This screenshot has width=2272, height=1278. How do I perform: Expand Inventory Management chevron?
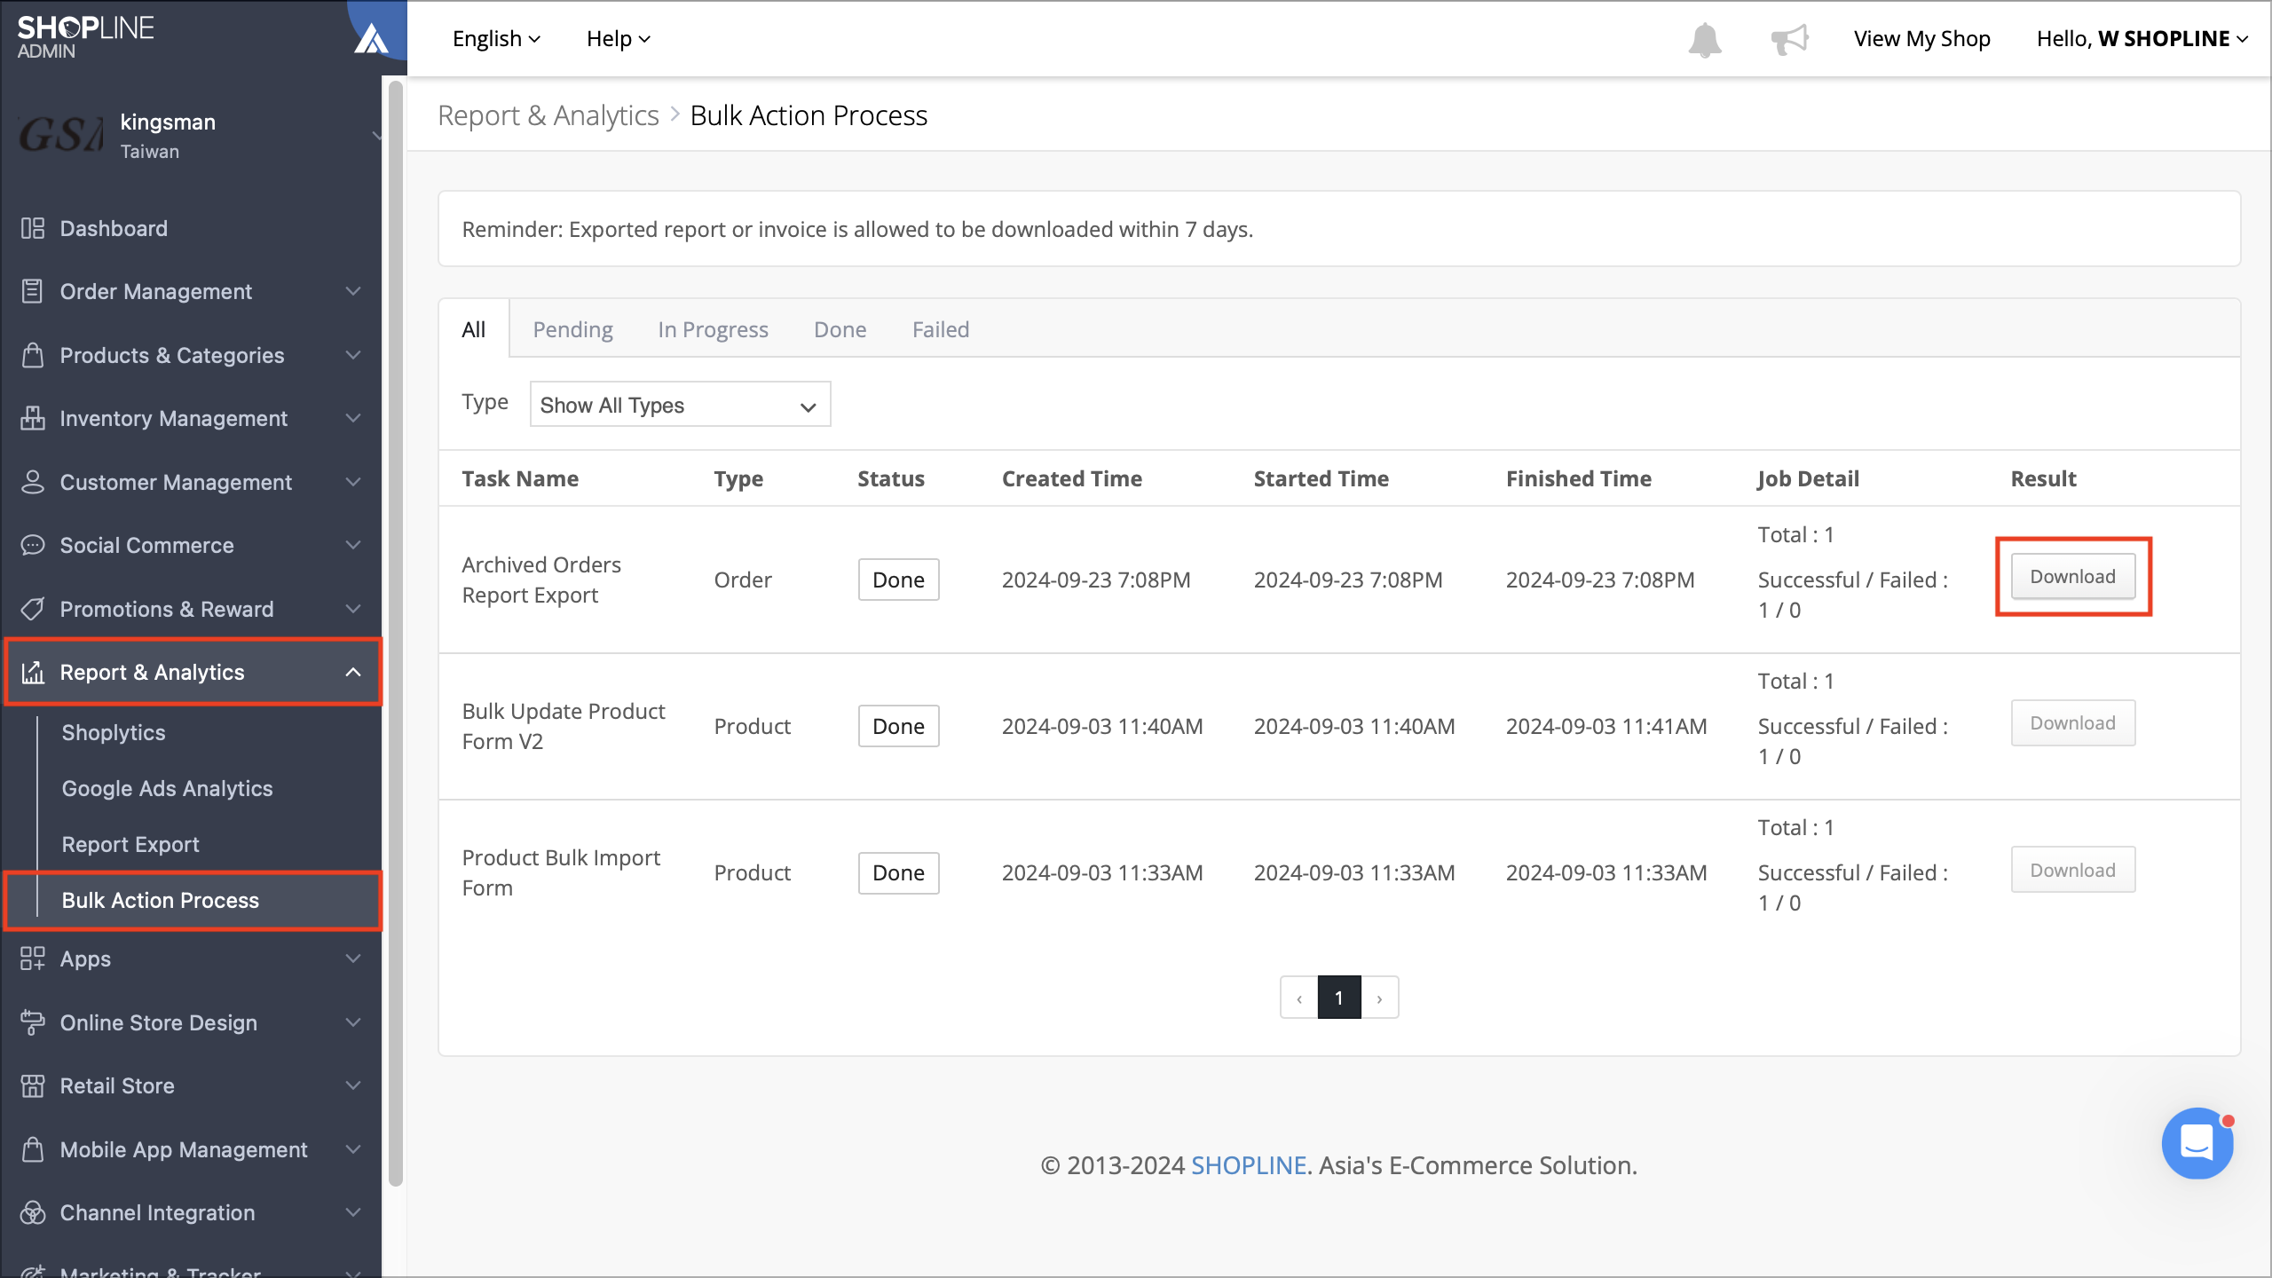point(353,418)
